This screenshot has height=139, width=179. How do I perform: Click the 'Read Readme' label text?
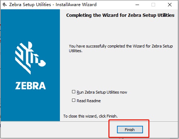click(89, 101)
